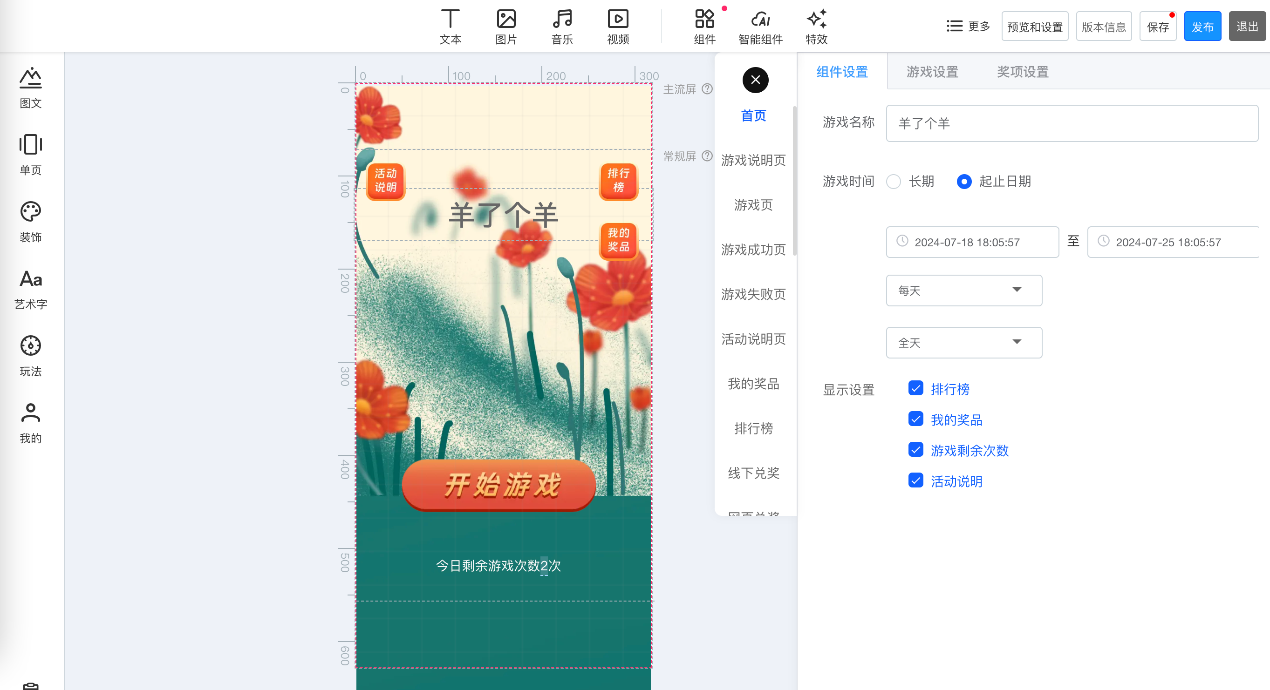Uncheck the 排行榜 display checkbox

coord(915,388)
